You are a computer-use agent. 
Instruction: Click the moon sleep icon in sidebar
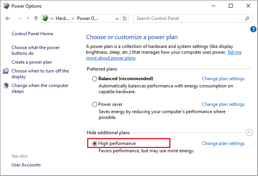point(6,86)
